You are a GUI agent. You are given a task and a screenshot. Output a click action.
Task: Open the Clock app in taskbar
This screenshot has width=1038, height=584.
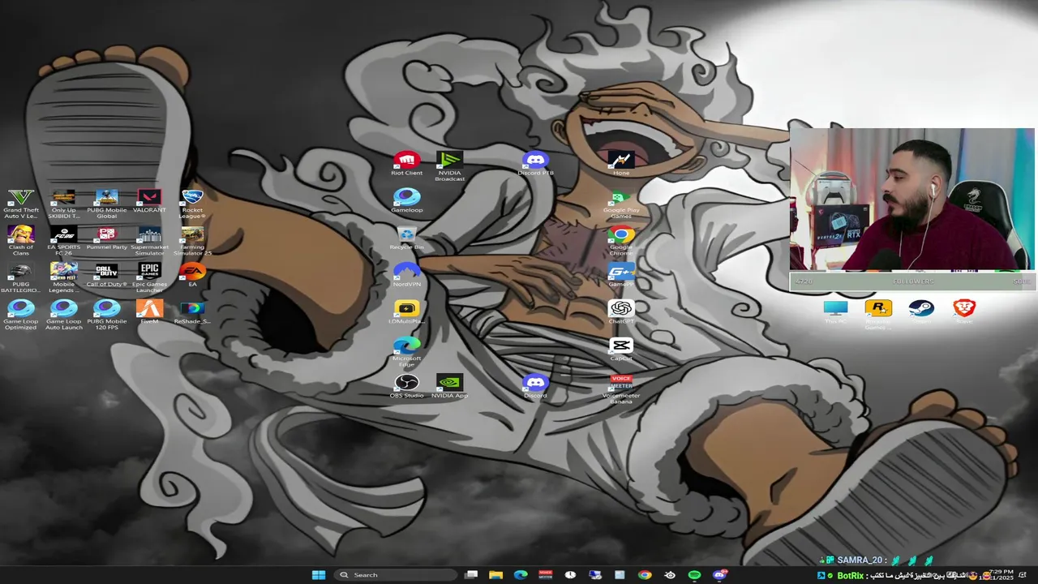(x=570, y=575)
